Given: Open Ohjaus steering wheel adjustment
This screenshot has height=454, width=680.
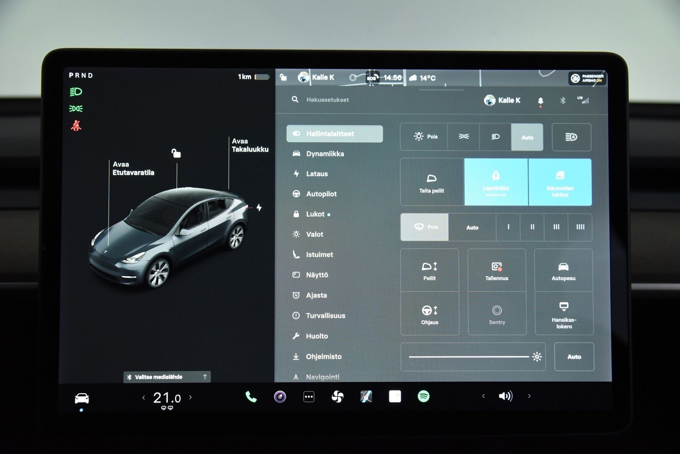Looking at the screenshot, I should (429, 315).
